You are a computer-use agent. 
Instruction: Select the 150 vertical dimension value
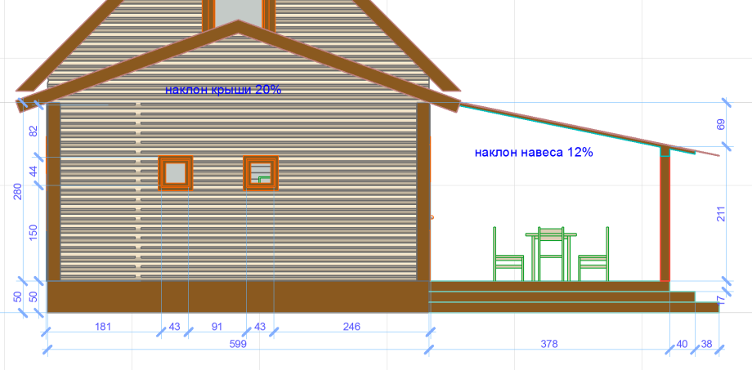pyautogui.click(x=34, y=233)
